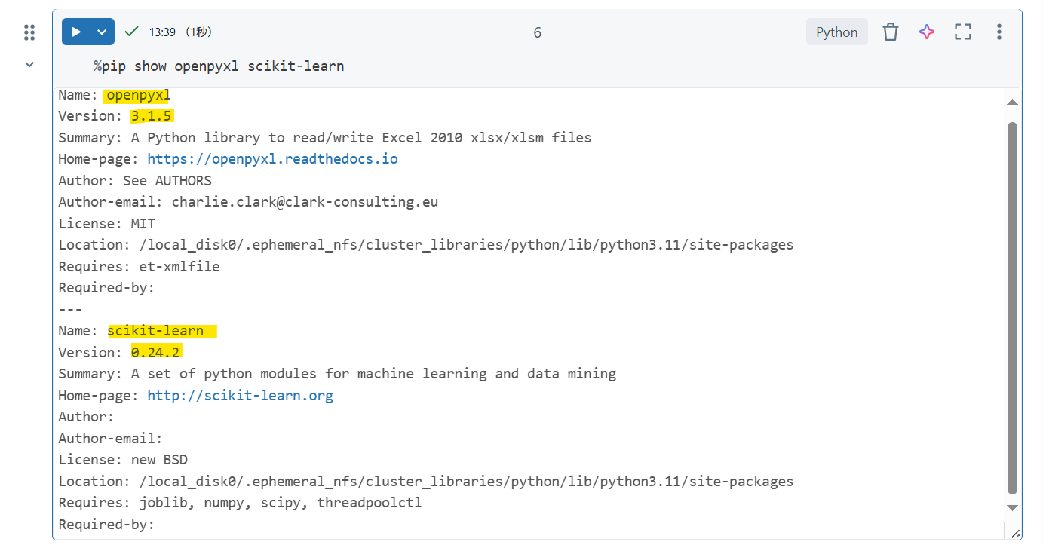This screenshot has height=545, width=1043.
Task: Click the output resize corner handle
Action: tap(1014, 531)
